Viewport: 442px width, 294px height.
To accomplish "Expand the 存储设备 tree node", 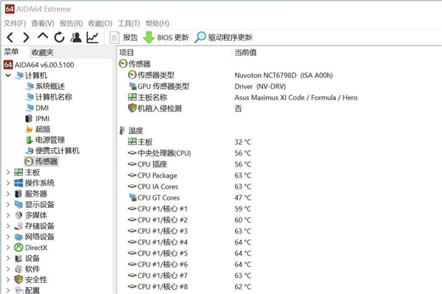I will (x=8, y=226).
